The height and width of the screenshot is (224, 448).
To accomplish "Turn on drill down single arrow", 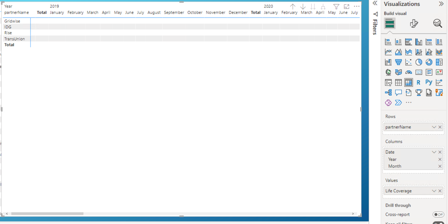I will tap(303, 6).
